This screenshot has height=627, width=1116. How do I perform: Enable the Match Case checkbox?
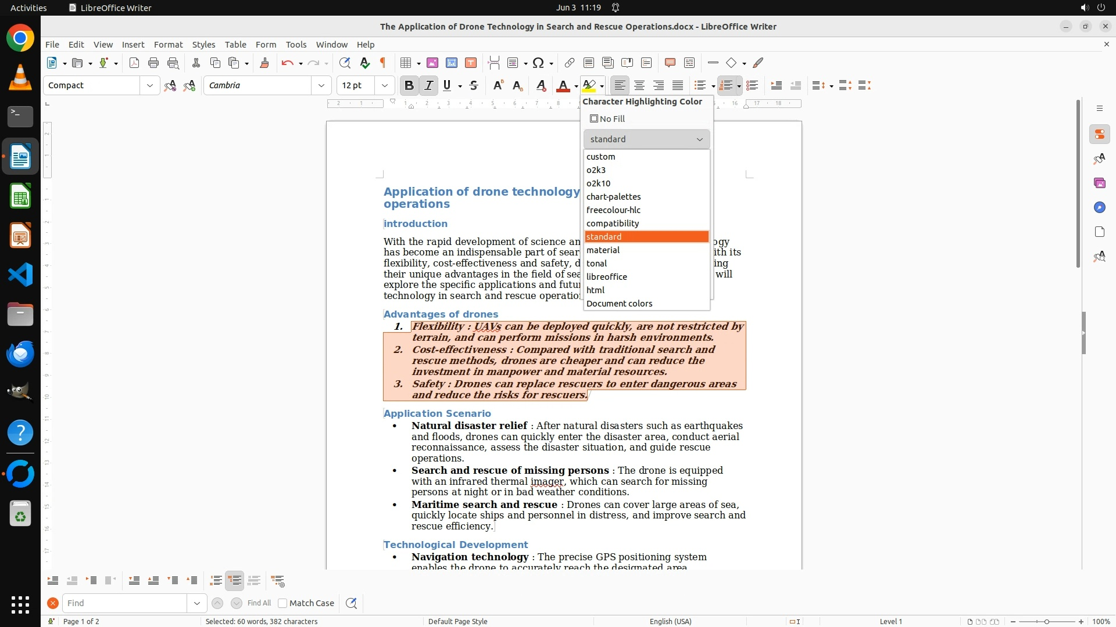[x=283, y=603]
